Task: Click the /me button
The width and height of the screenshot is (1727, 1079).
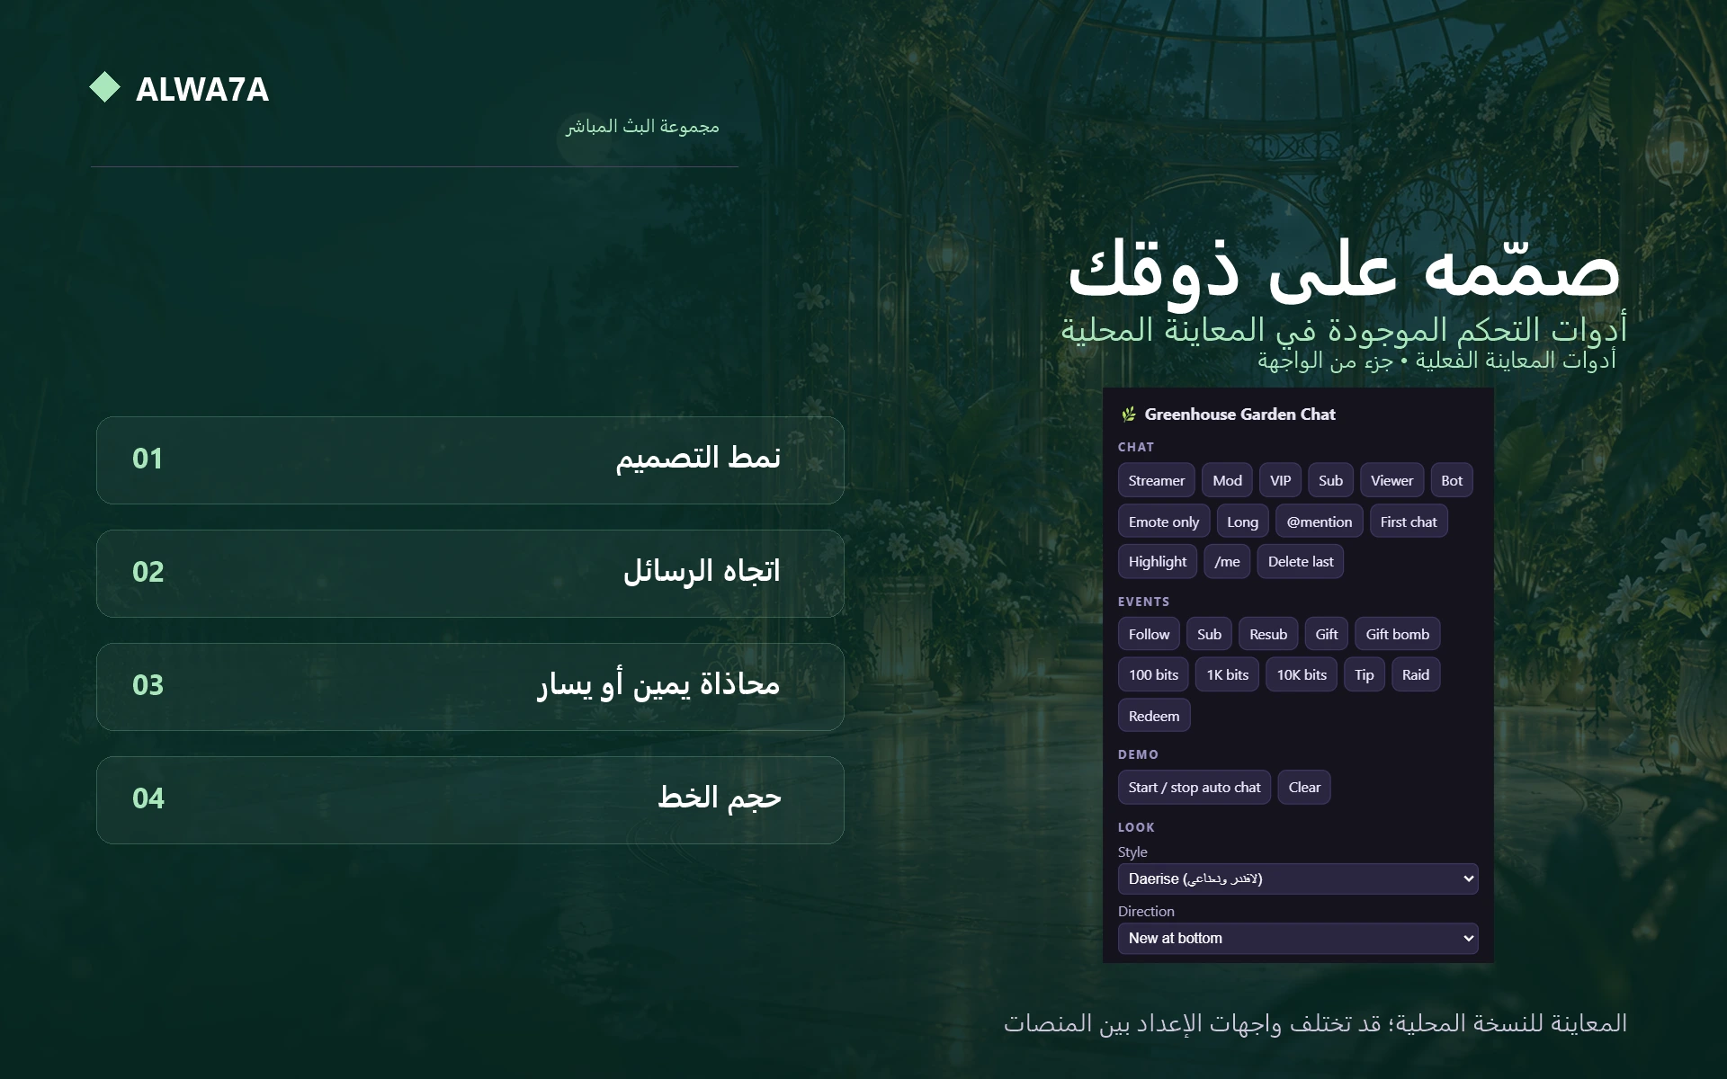Action: pyautogui.click(x=1227, y=561)
